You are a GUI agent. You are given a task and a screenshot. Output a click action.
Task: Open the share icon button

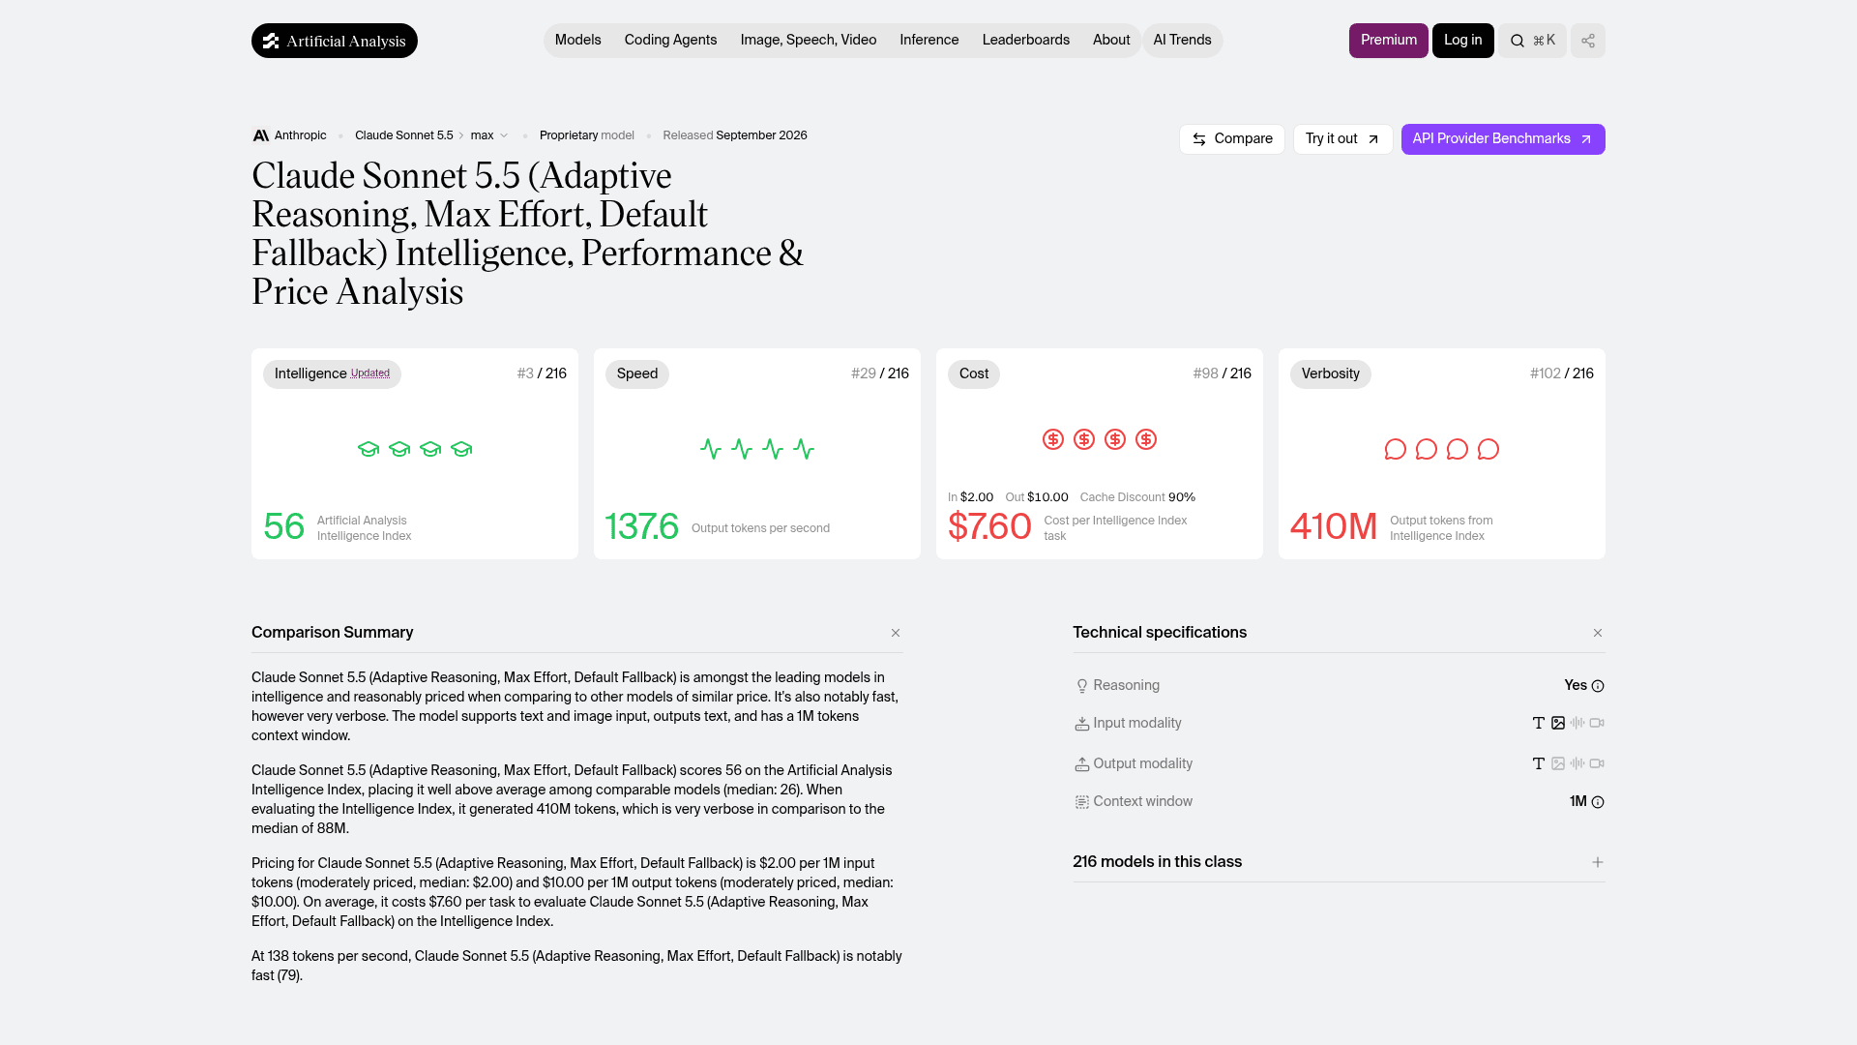tap(1587, 41)
